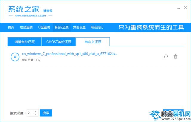Delete the Windows 7 ISO using the trash icon
This screenshot has width=191, height=122.
coord(175,57)
